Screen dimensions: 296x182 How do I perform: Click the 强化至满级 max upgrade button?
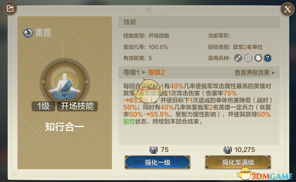coord(238,162)
